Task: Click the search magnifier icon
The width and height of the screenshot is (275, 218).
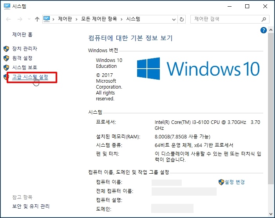Action: click(x=264, y=19)
